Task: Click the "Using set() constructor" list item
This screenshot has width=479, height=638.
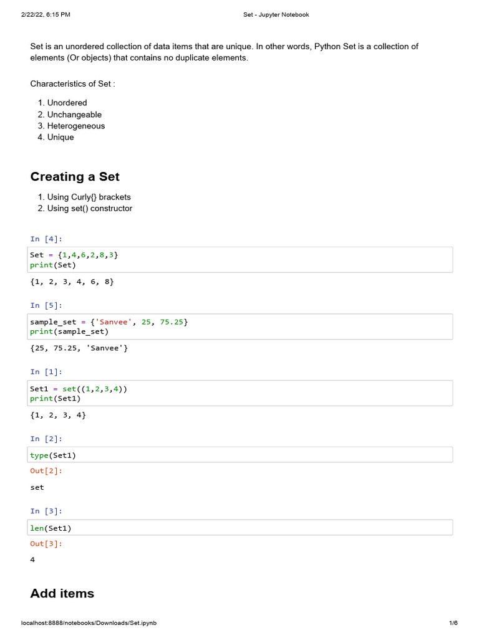Action: tap(90, 208)
